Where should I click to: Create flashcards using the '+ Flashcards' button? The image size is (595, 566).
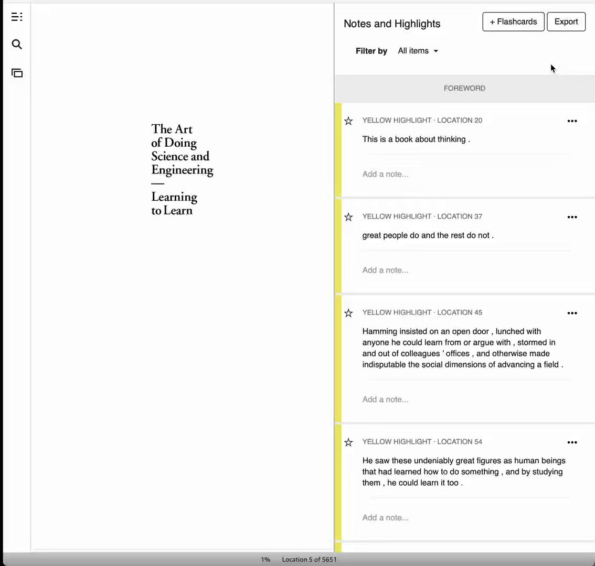[513, 21]
